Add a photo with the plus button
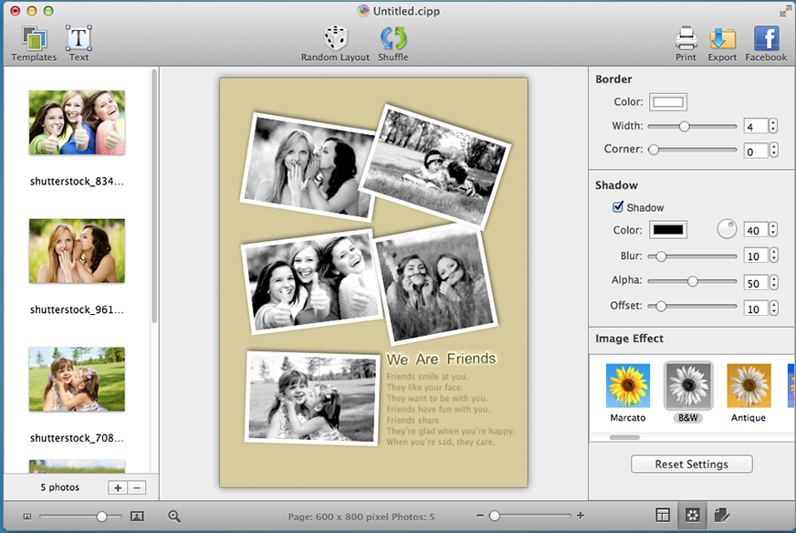The height and width of the screenshot is (533, 796). point(117,489)
